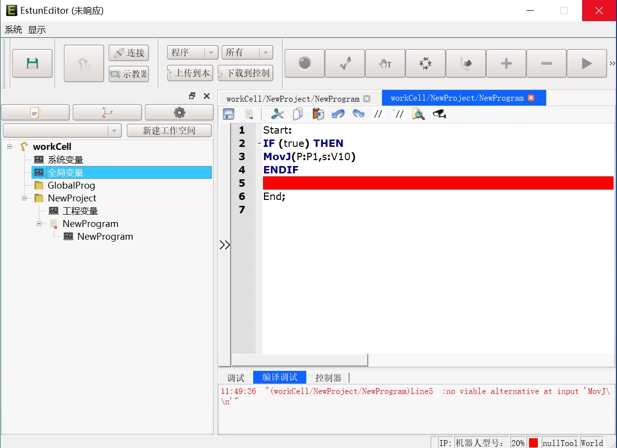Open the 系统 menu
The width and height of the screenshot is (617, 448).
tap(13, 29)
